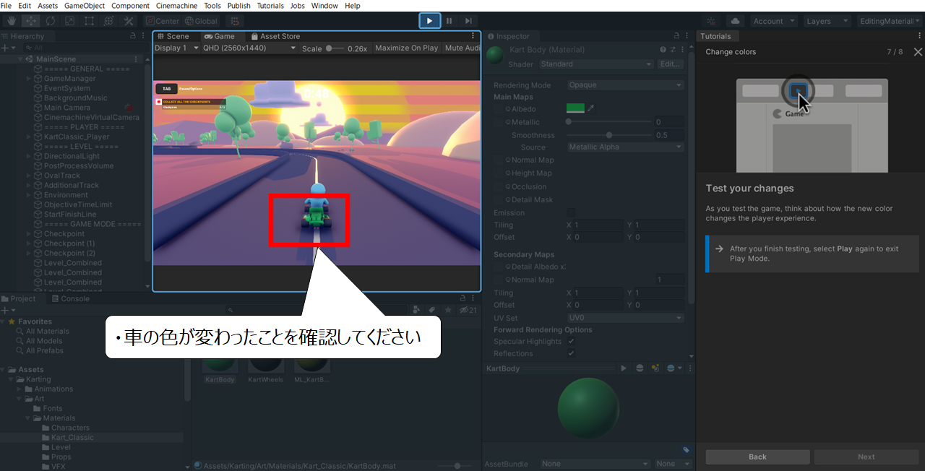This screenshot has height=471, width=925.
Task: Open the AssetBundle dropdown
Action: (595, 464)
